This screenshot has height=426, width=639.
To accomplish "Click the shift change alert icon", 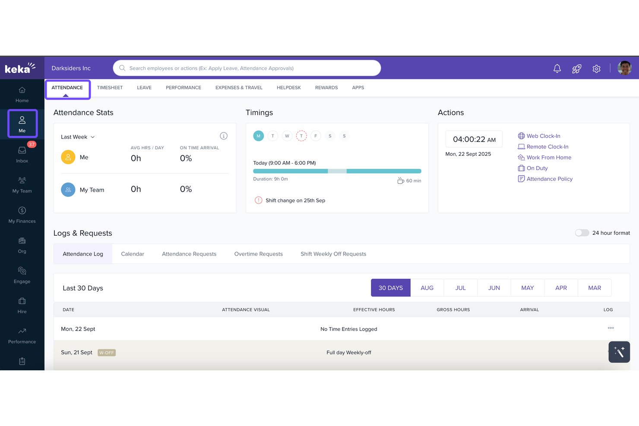I will tap(258, 200).
